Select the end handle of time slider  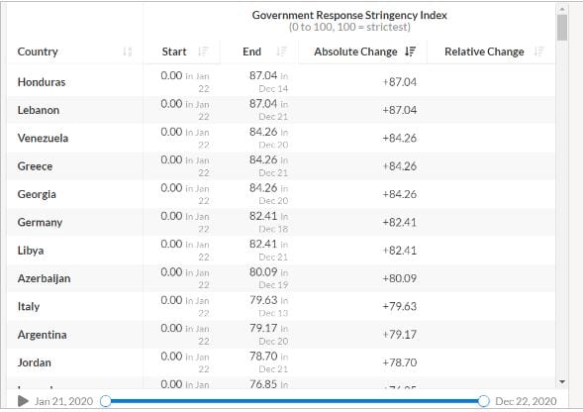click(x=483, y=401)
